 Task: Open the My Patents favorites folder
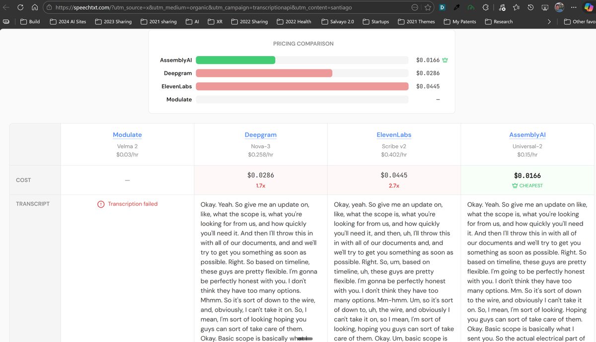tap(460, 22)
